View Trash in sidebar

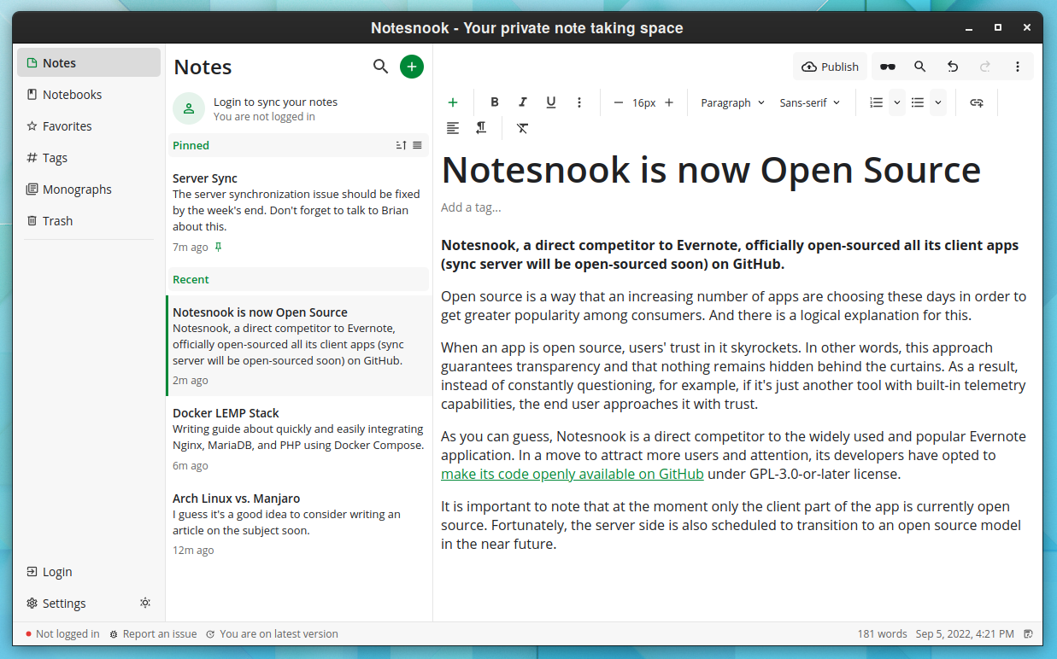pyautogui.click(x=89, y=221)
